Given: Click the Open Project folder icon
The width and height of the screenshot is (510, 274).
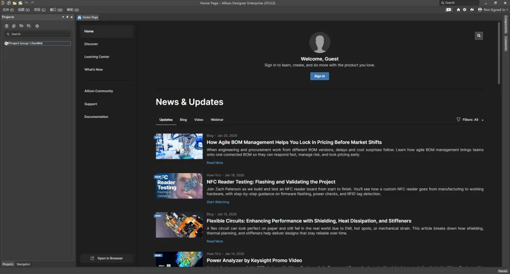Looking at the screenshot, I should click(x=20, y=3).
